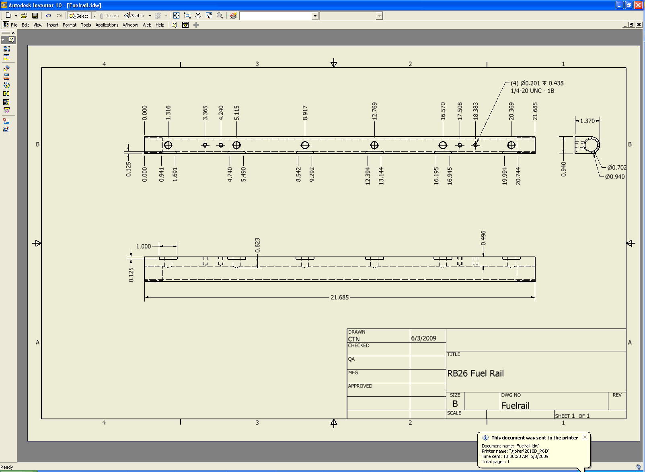Open the Edit menu
Screen dimensions: 645x472
[25, 25]
